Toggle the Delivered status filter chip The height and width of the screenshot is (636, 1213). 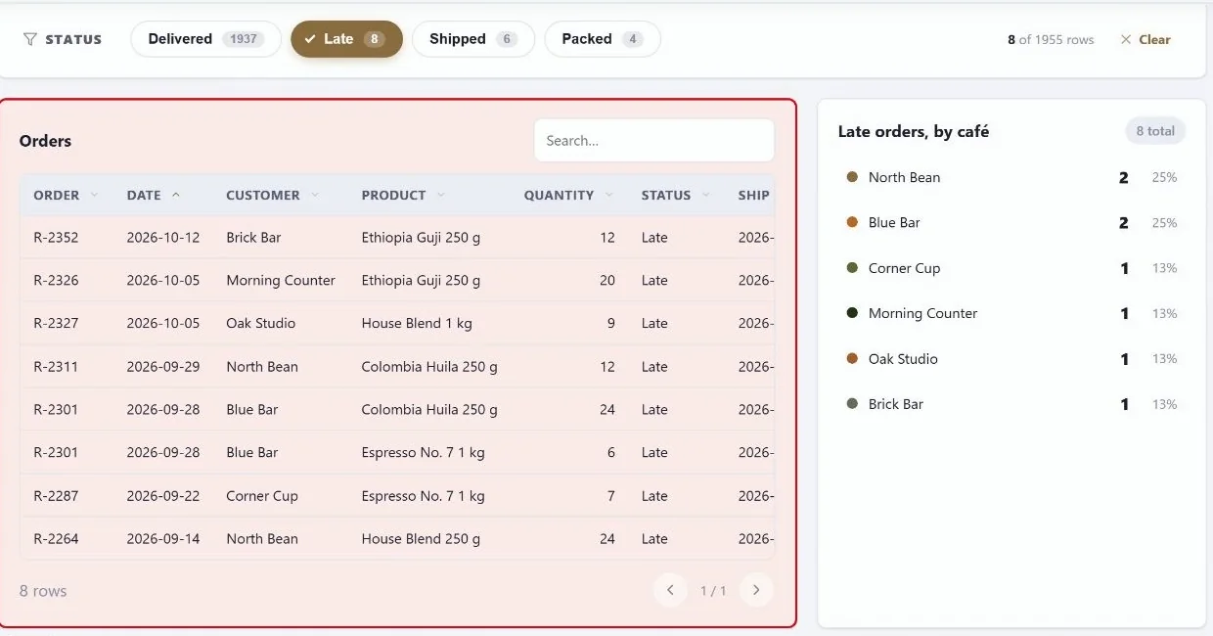click(205, 39)
